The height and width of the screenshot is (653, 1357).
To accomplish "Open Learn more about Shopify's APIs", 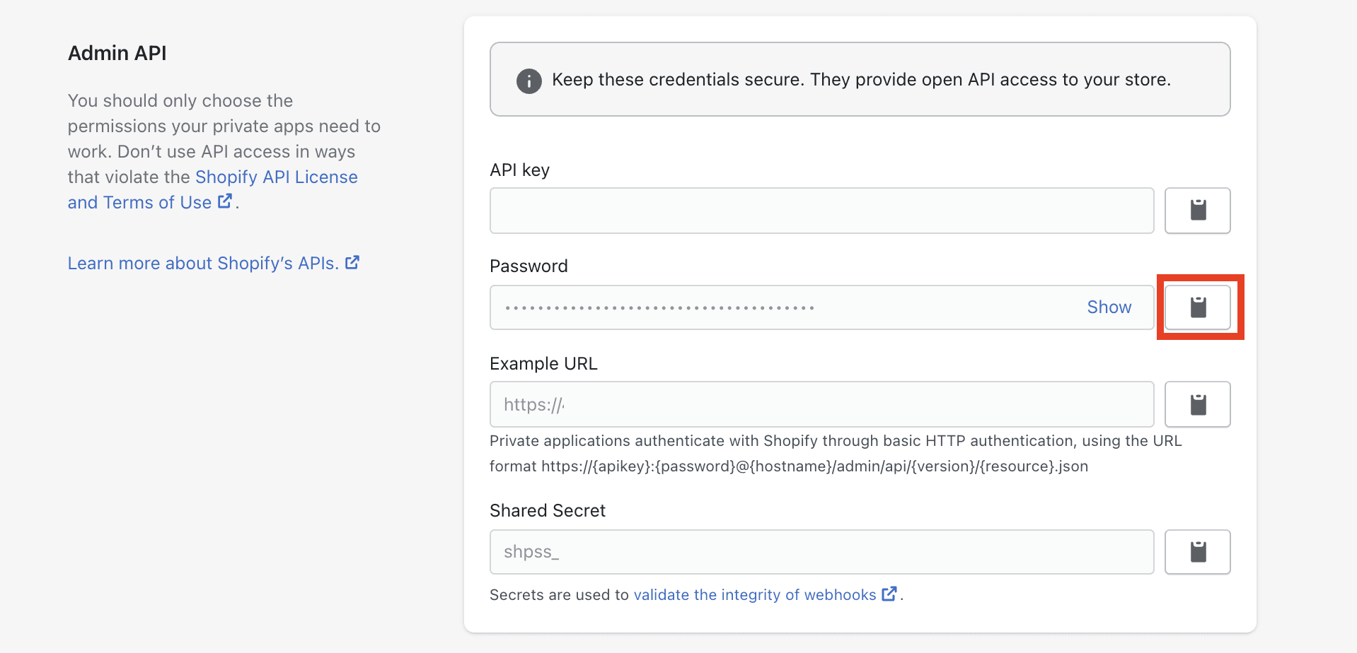I will [x=204, y=262].
